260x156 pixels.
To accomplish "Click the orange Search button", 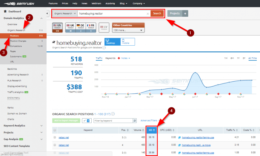I will tap(157, 13).
